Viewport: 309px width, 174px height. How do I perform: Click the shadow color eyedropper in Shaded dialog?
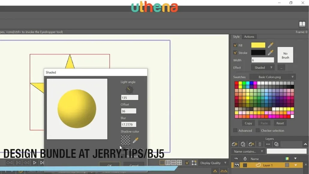point(135,140)
